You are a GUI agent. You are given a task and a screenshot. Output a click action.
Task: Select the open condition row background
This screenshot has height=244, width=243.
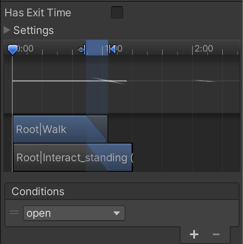pos(122,213)
